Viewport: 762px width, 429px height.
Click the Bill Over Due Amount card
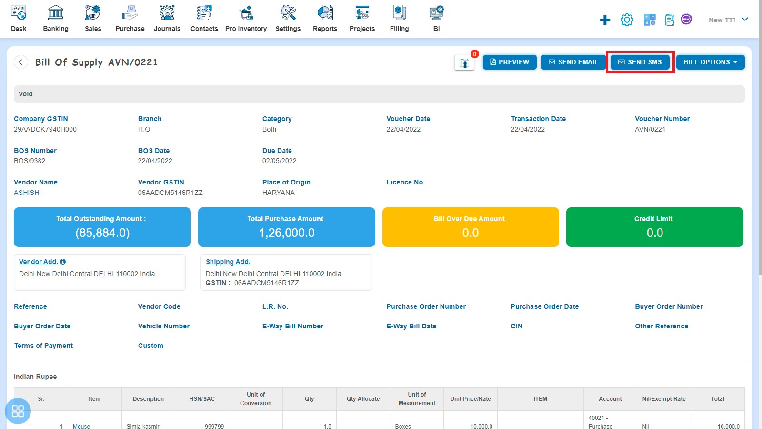(x=471, y=227)
